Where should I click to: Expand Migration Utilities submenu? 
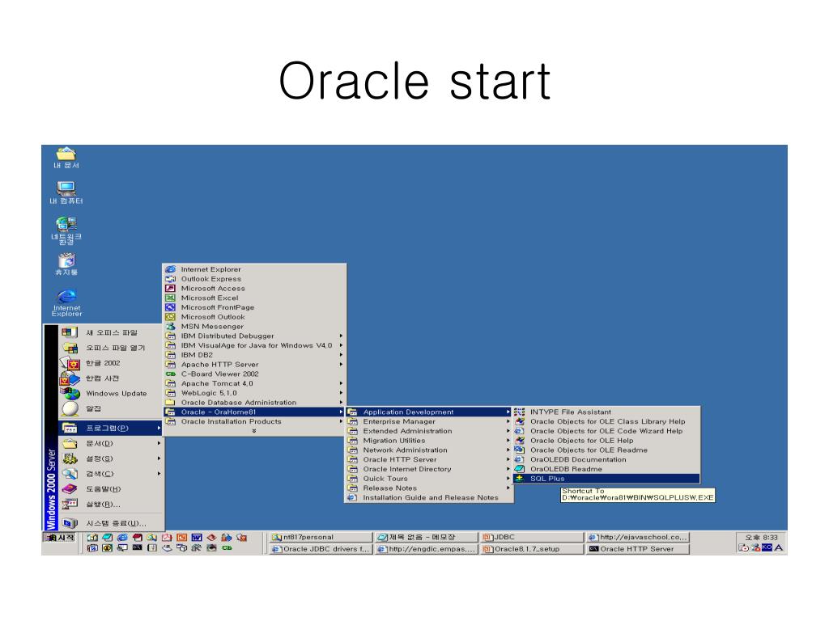pos(429,441)
